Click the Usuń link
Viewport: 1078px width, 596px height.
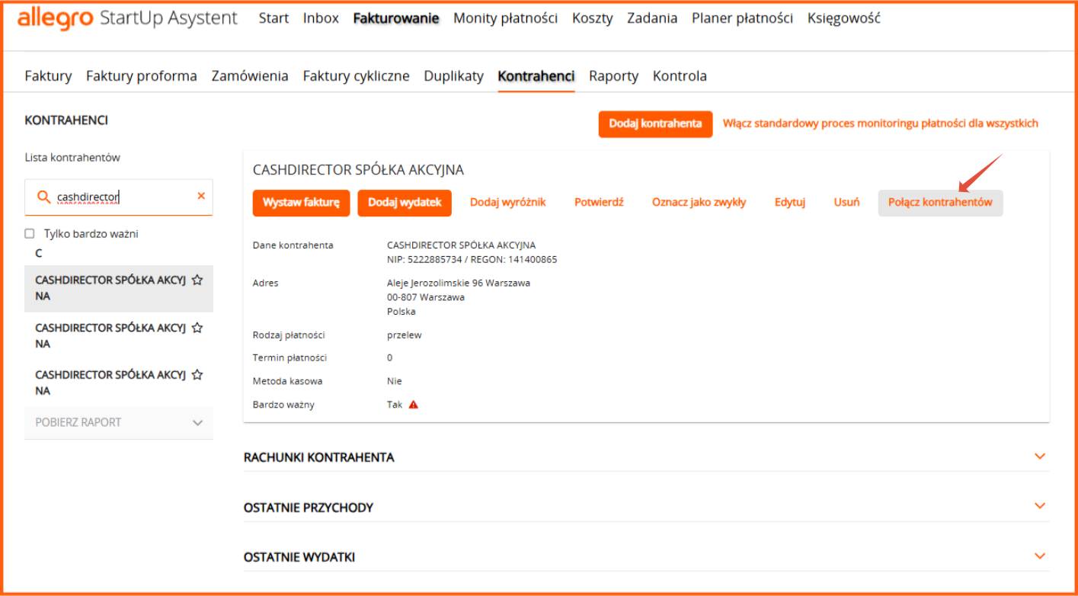click(846, 203)
